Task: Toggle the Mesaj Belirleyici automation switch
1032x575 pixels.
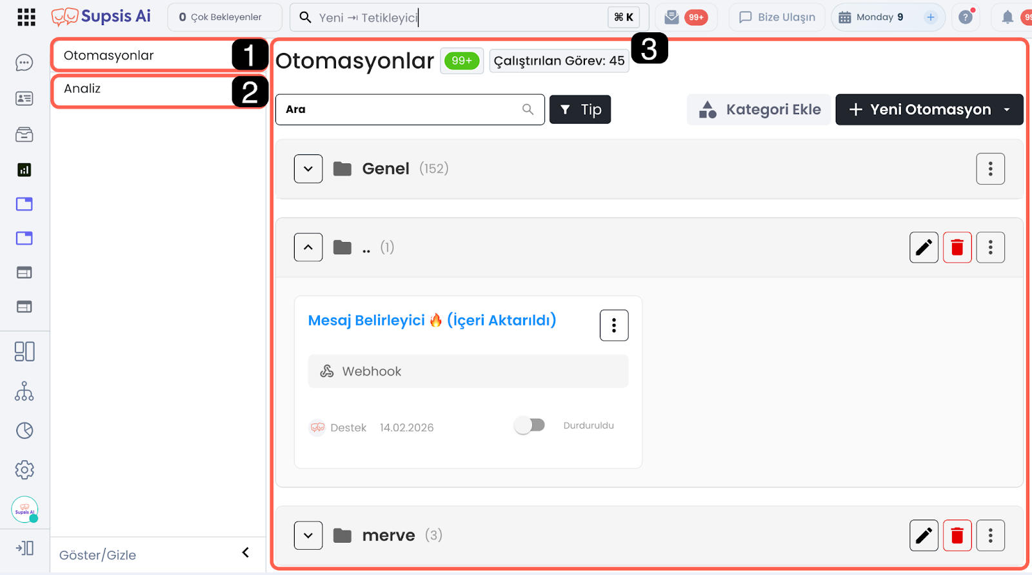Action: pyautogui.click(x=530, y=425)
